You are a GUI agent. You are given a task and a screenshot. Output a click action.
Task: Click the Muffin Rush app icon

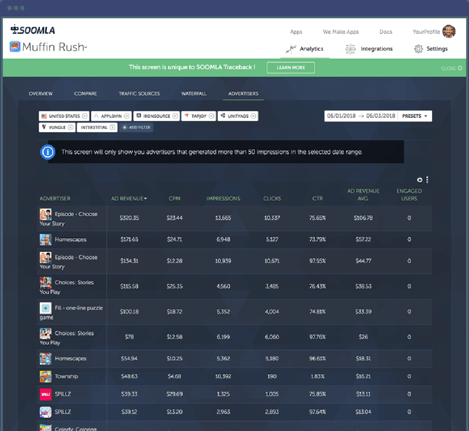(x=14, y=47)
